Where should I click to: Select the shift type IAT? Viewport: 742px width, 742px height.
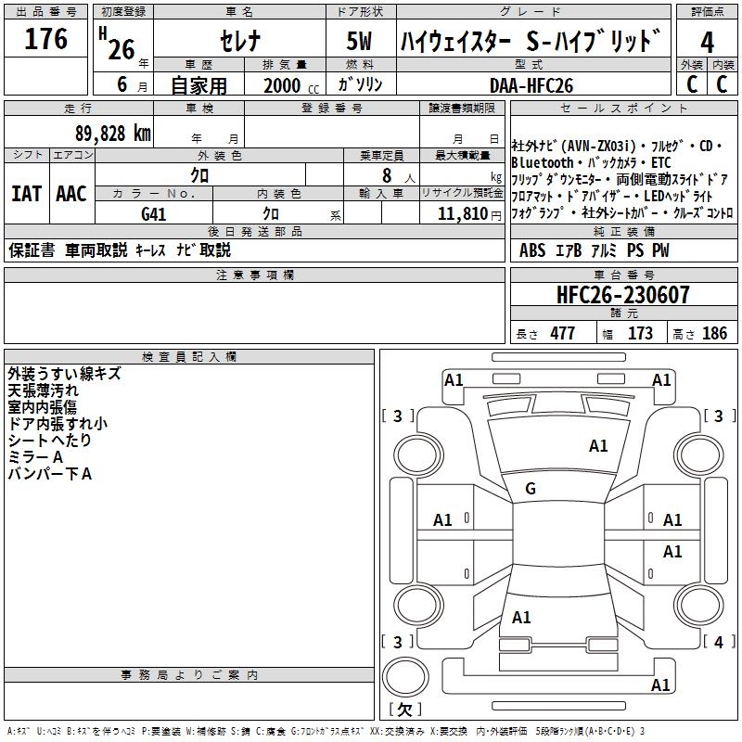click(x=27, y=194)
